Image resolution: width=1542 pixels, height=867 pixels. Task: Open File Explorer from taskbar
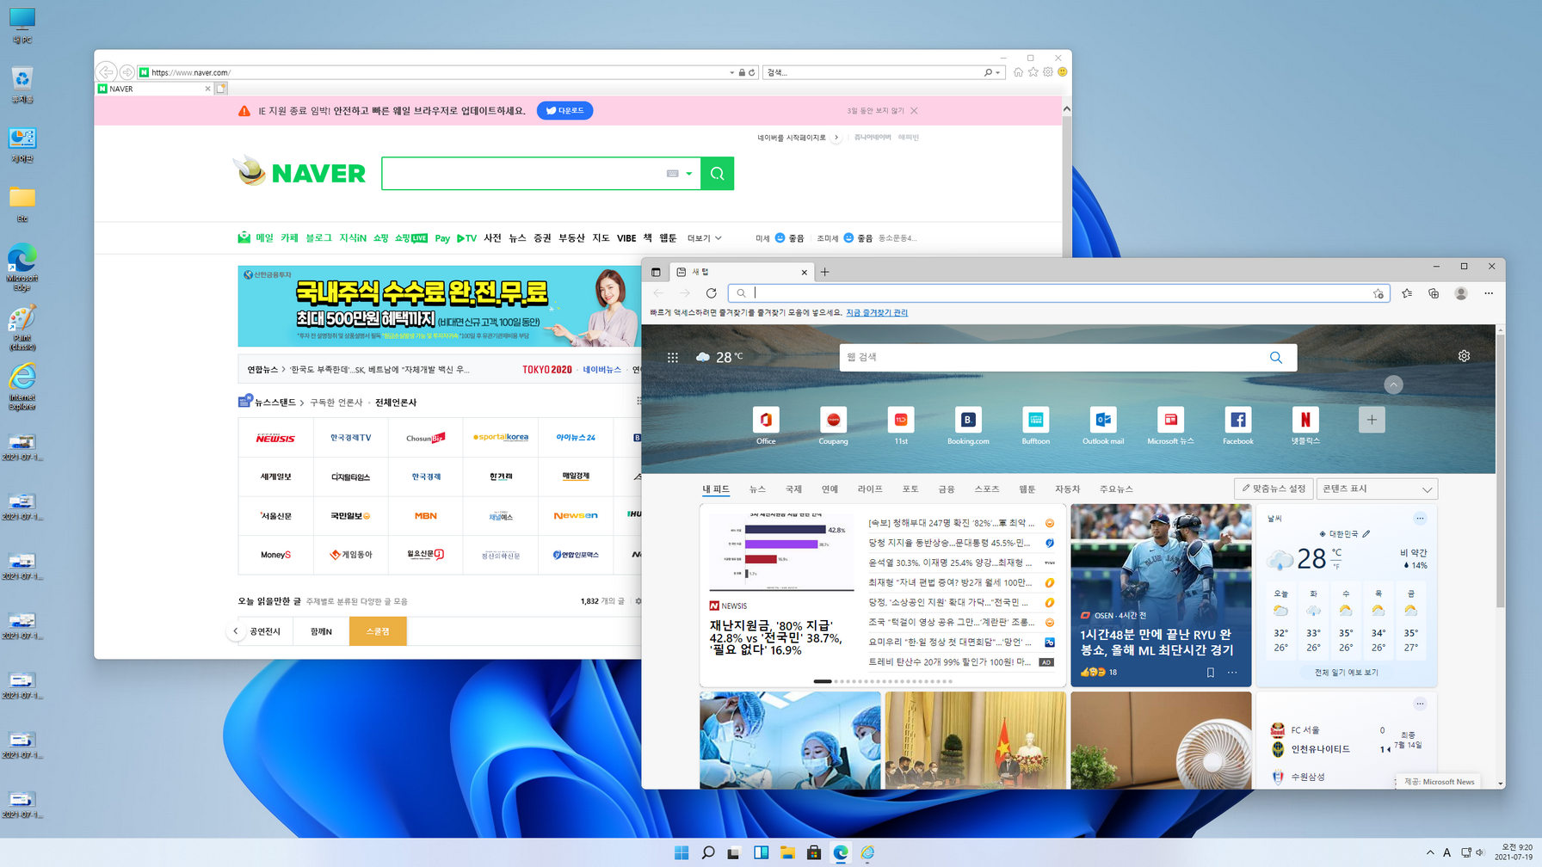787,852
